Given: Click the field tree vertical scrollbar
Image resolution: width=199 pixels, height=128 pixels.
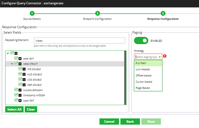Looking at the screenshot, I should (125, 78).
